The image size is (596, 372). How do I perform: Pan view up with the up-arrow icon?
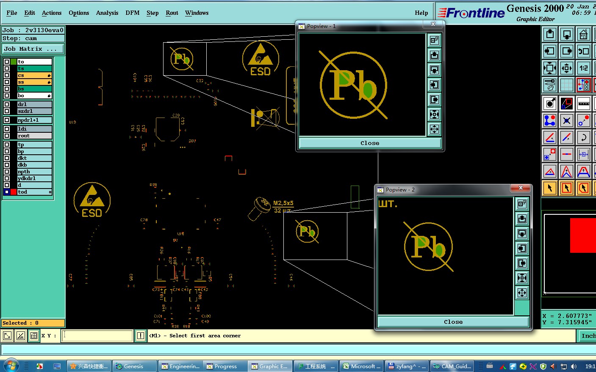click(x=550, y=34)
